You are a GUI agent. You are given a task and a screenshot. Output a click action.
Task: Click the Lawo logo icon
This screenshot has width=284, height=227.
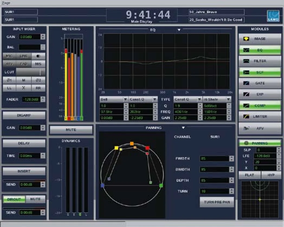pyautogui.click(x=273, y=16)
